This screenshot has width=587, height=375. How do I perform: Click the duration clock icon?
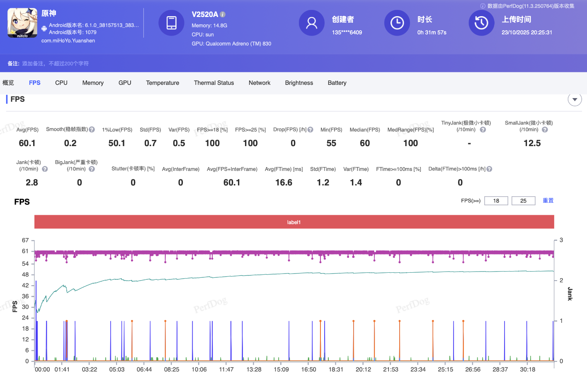[x=397, y=23]
